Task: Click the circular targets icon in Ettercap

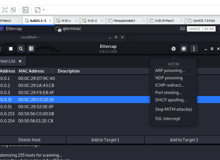Action: [184, 49]
